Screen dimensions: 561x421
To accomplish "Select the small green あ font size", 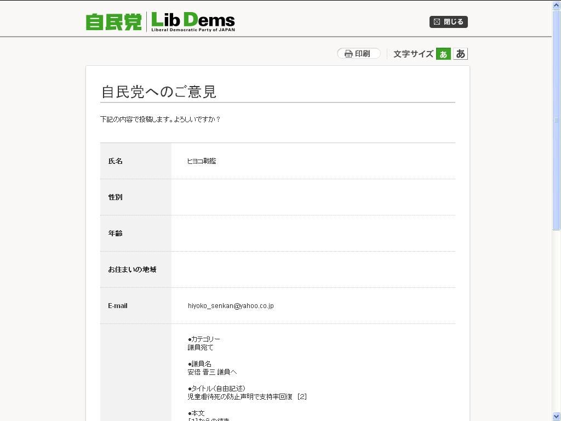I will pos(443,54).
